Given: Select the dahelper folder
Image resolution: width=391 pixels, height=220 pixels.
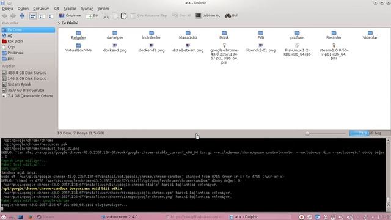Looking at the screenshot, I should click(x=115, y=35).
